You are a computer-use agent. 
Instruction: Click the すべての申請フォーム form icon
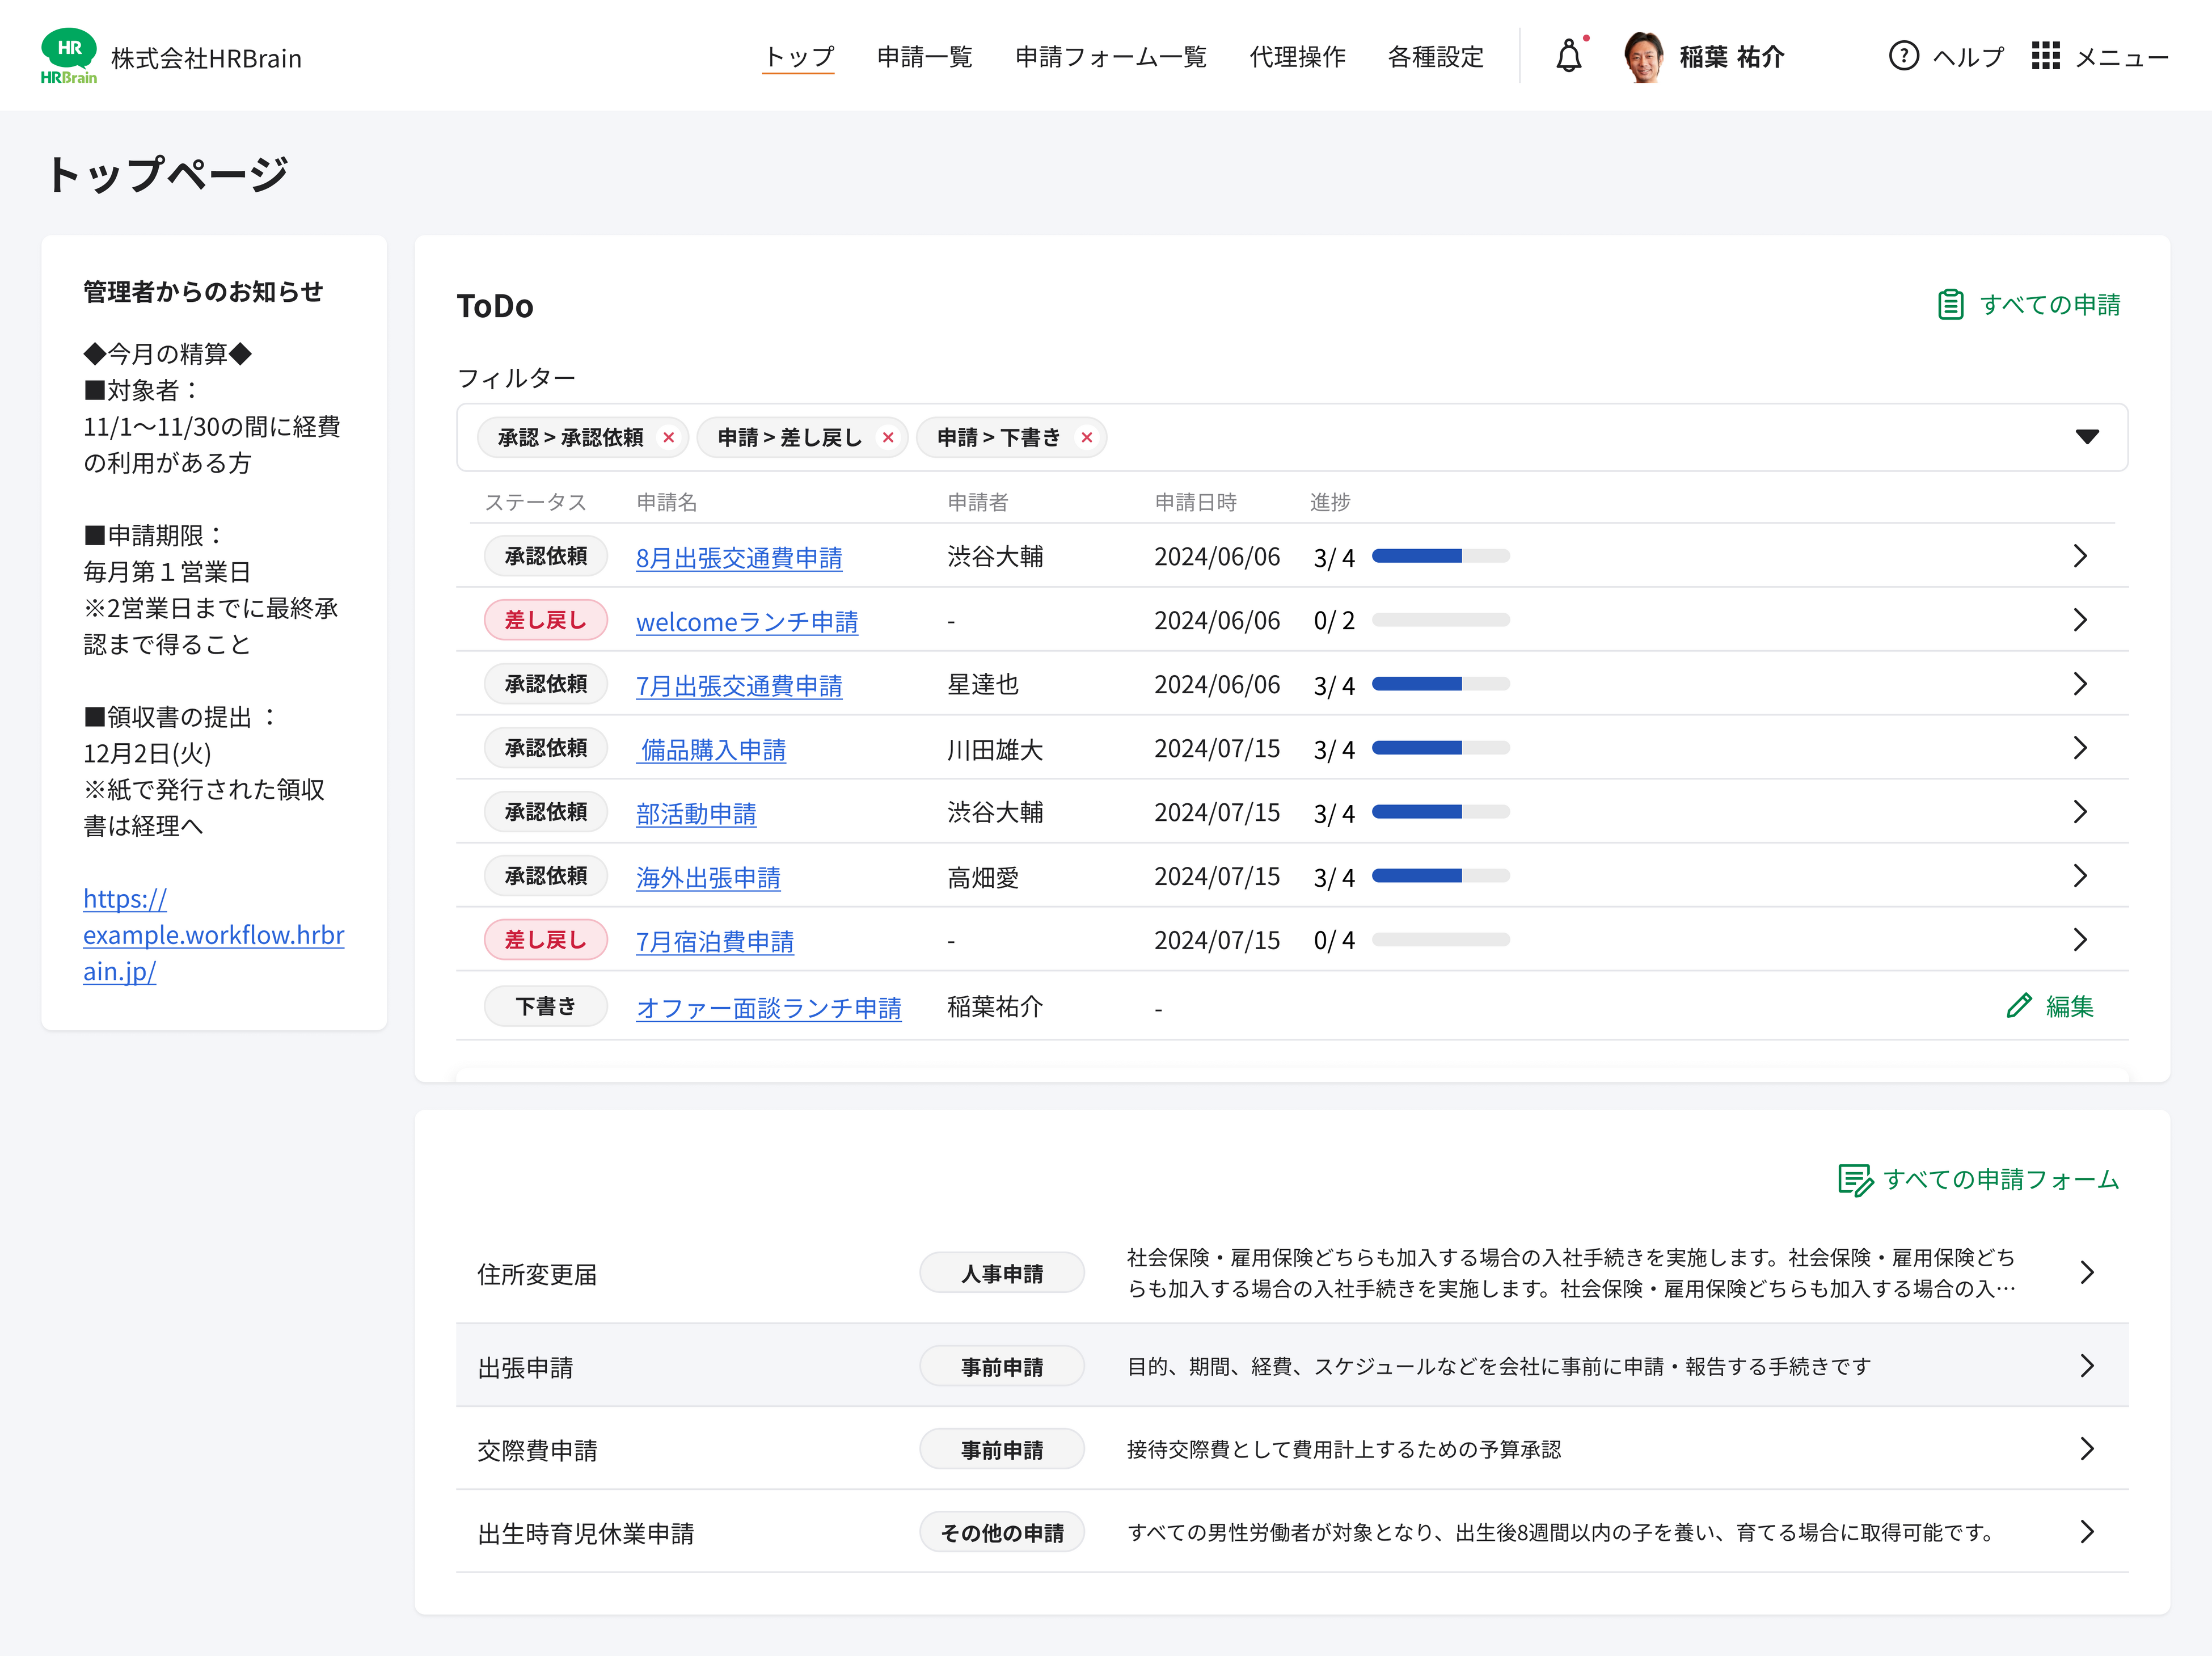tap(1855, 1180)
